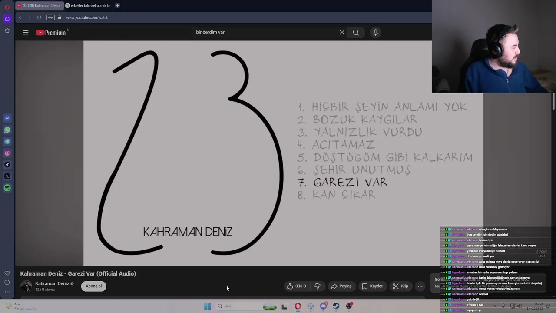Open the landscape image next to taskbar search
The image size is (556, 313).
(x=270, y=306)
